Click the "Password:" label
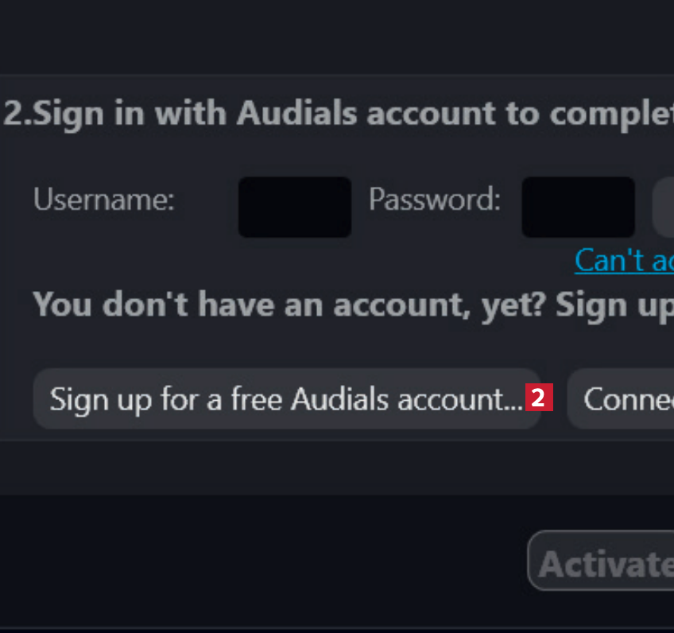 (435, 200)
